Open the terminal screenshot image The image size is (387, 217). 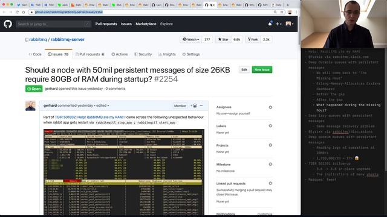click(124, 172)
